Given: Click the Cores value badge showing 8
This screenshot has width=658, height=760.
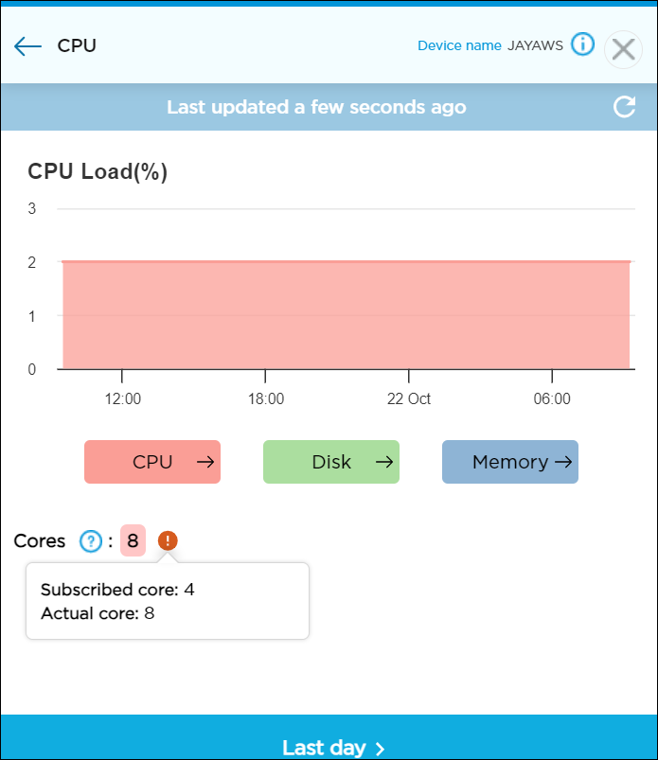Looking at the screenshot, I should (x=133, y=539).
